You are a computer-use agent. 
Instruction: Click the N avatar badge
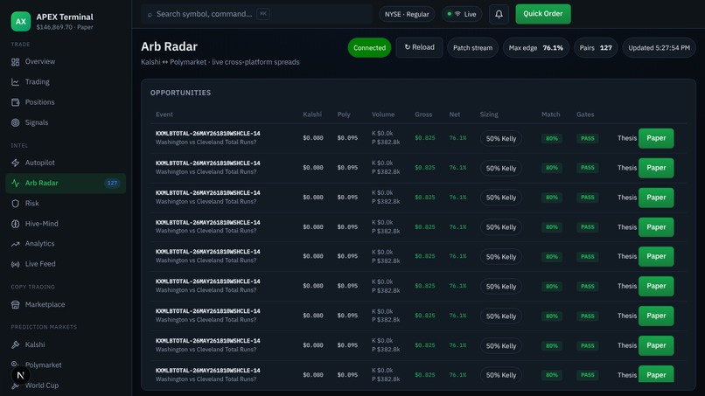20,375
